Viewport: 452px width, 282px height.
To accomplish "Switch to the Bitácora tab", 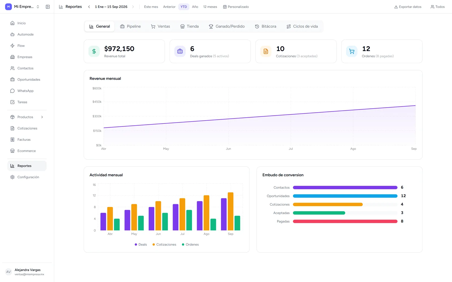I will coord(266,27).
